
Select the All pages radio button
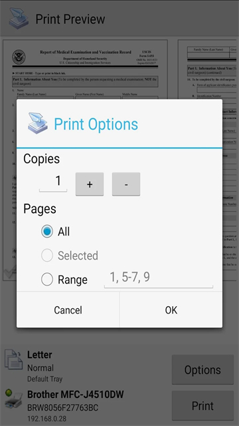(x=47, y=232)
